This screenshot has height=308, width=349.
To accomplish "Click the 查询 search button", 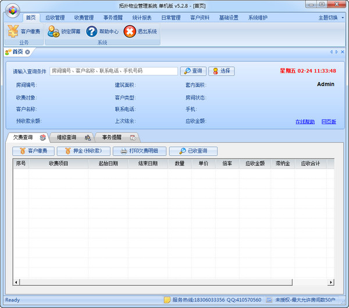I will [x=194, y=71].
